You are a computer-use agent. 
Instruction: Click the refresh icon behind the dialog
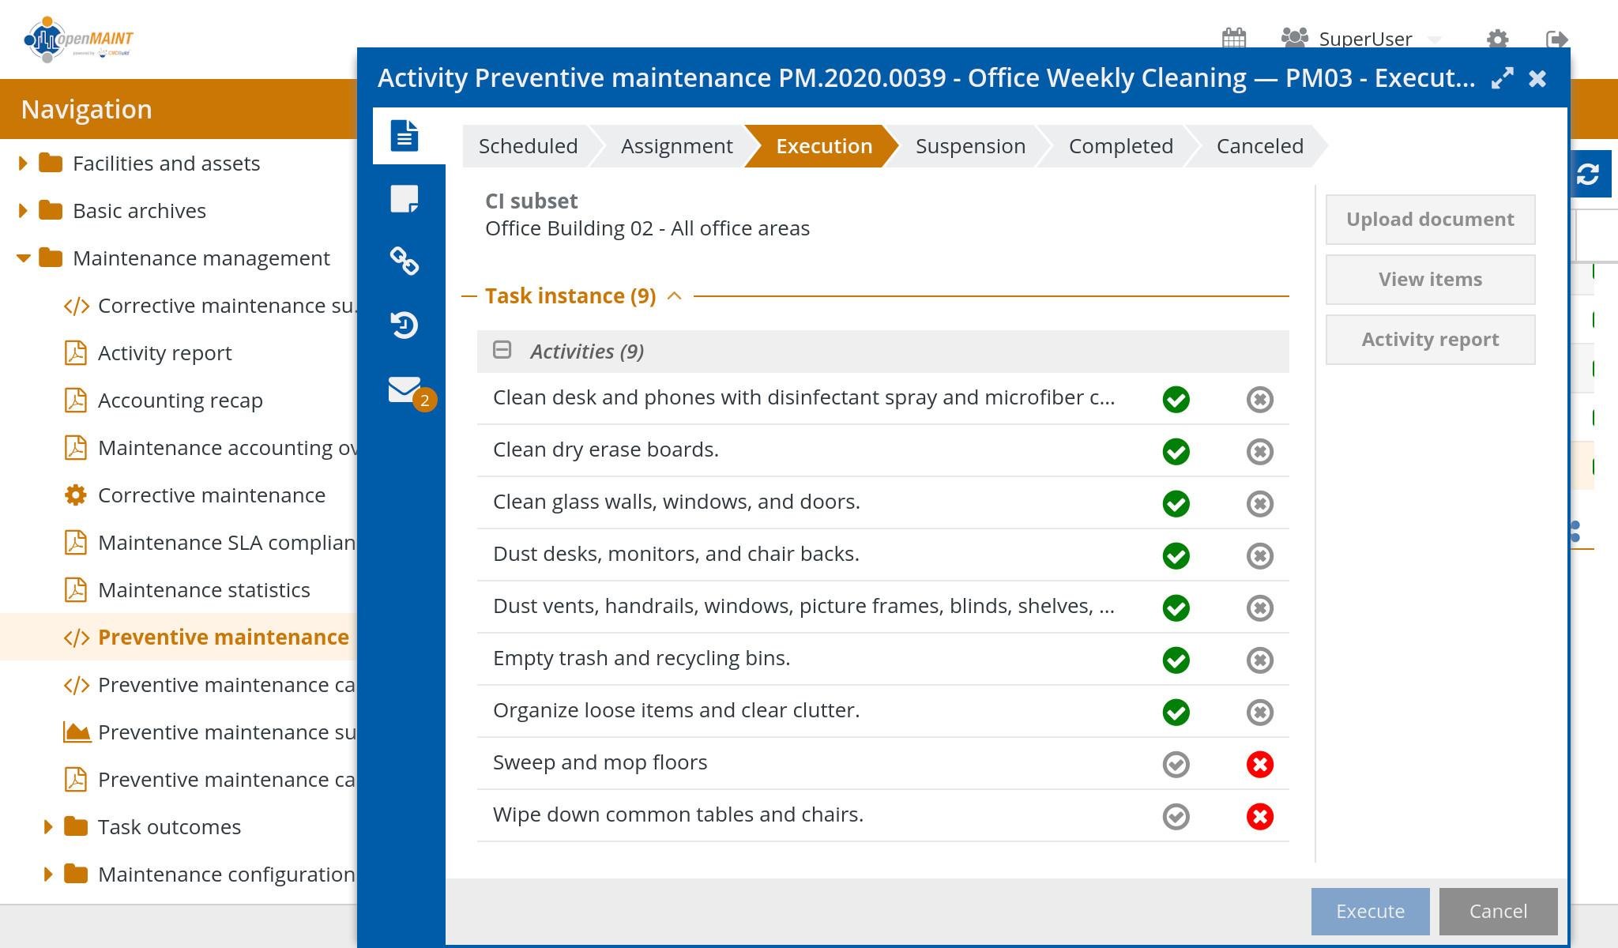(x=1588, y=174)
